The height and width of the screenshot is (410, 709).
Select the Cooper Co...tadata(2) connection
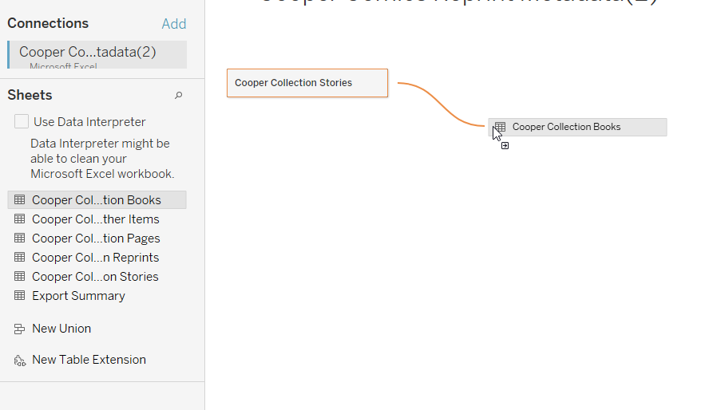(x=88, y=53)
